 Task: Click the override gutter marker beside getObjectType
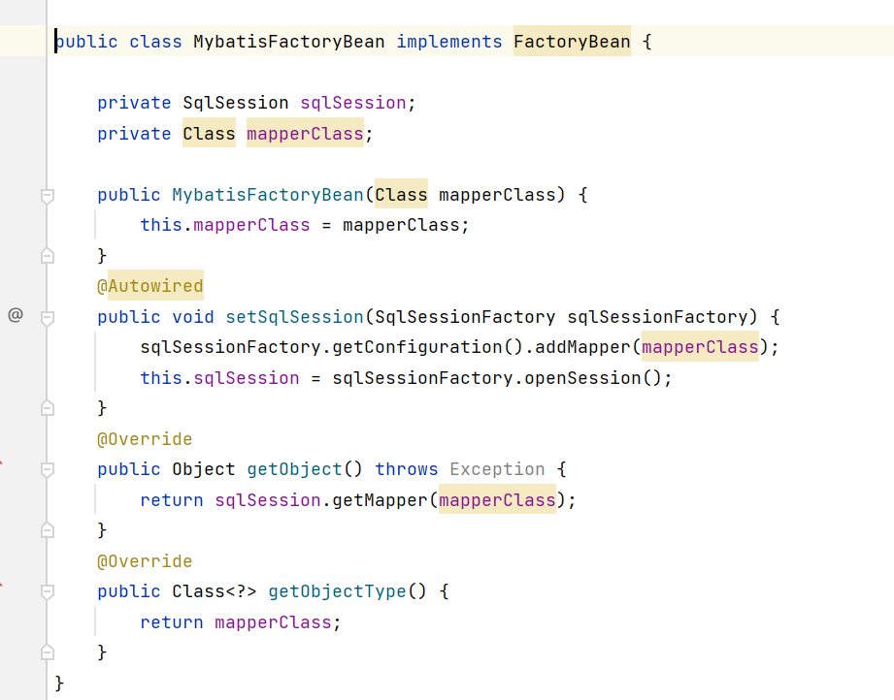2,587
